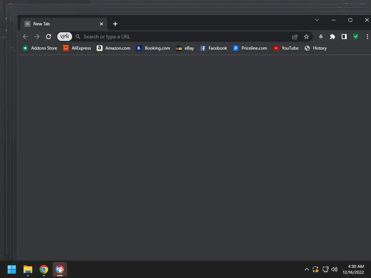Viewport: 371px width, 278px height.
Task: Open Facebook bookmark
Action: [x=214, y=48]
